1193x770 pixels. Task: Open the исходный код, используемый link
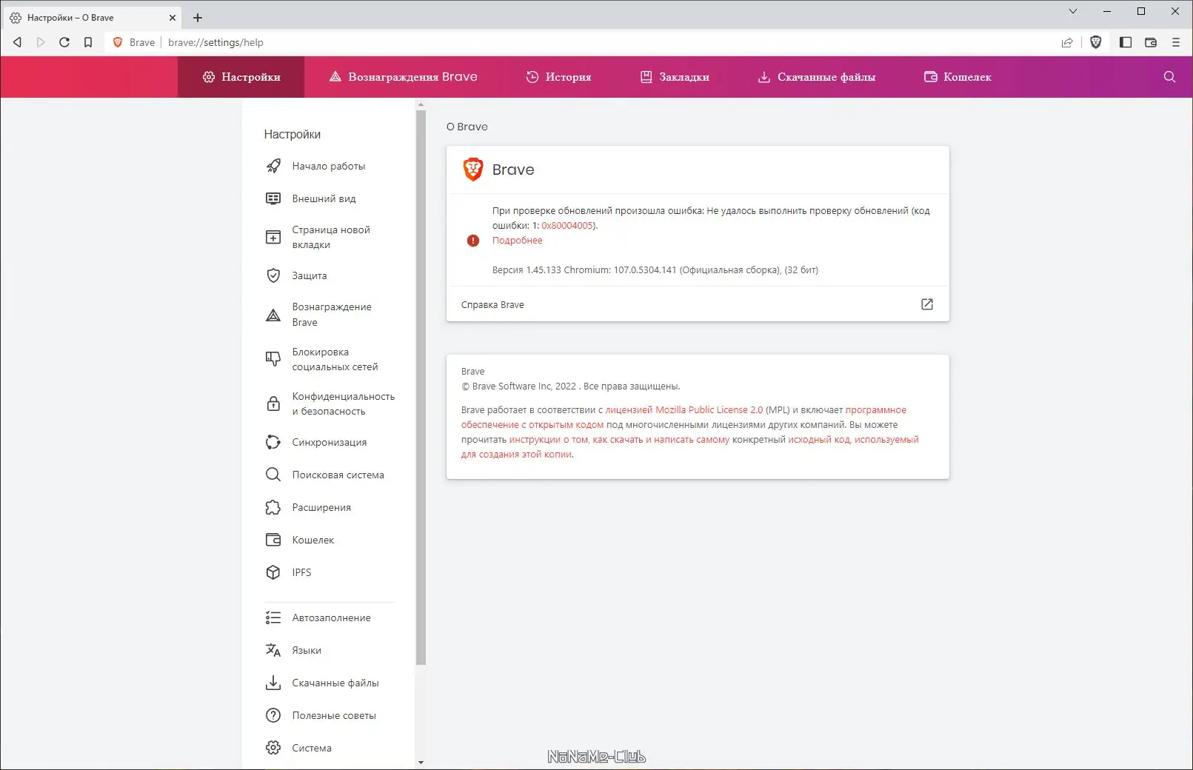[x=853, y=440]
